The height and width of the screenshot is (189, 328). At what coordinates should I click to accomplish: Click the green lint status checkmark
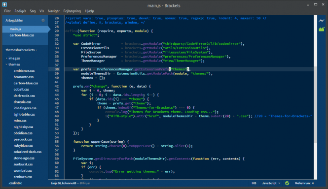[287, 183]
